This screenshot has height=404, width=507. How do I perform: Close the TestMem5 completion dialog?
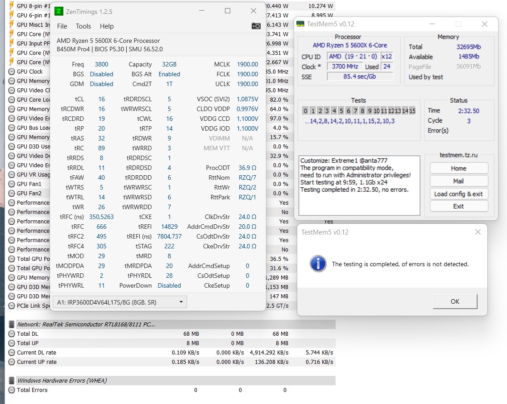pyautogui.click(x=478, y=232)
